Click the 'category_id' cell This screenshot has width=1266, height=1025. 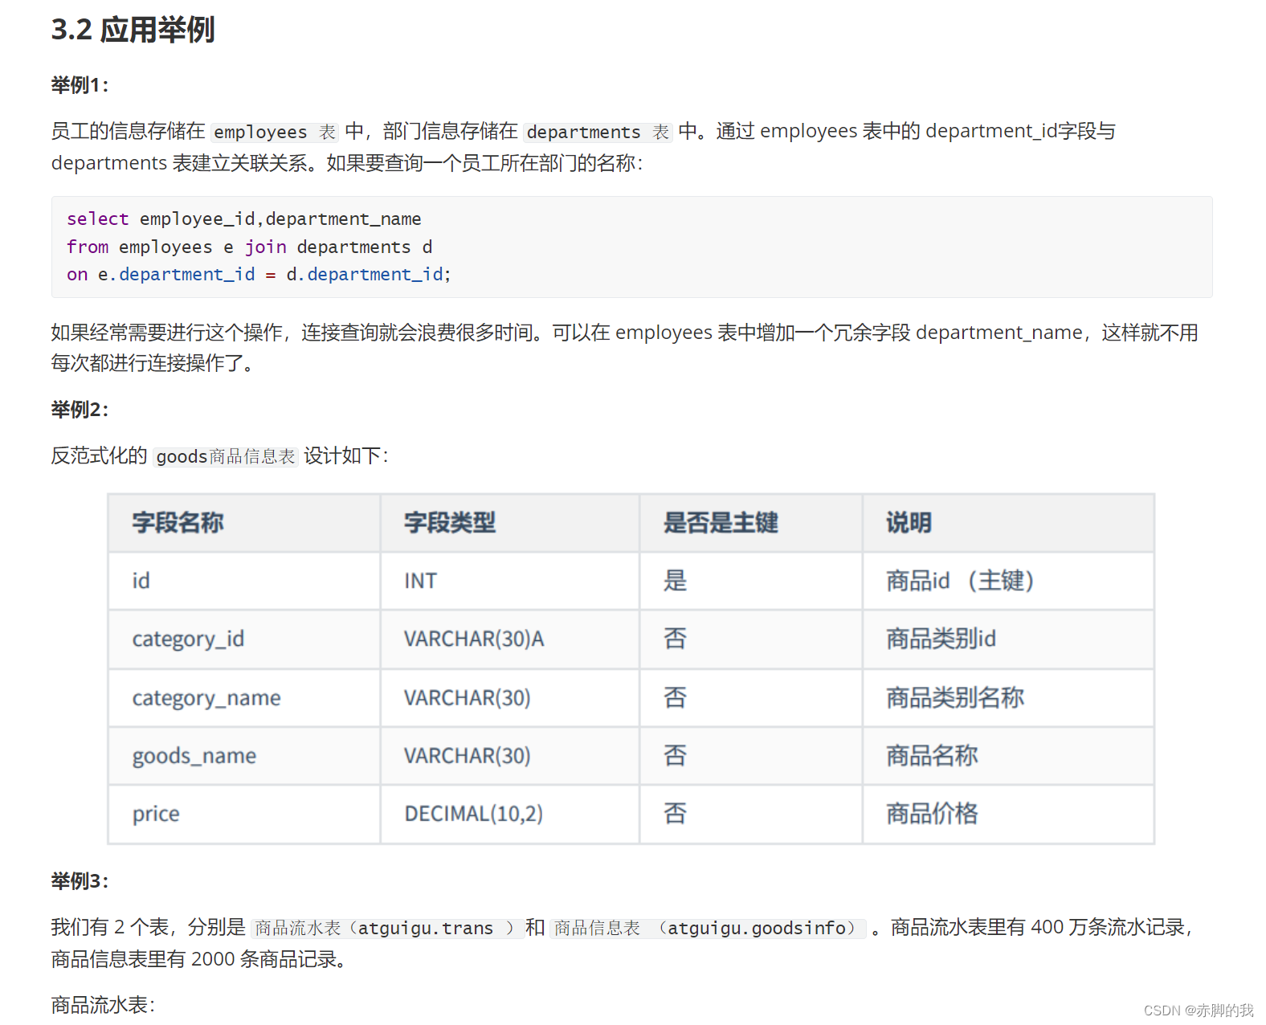pyautogui.click(x=244, y=639)
